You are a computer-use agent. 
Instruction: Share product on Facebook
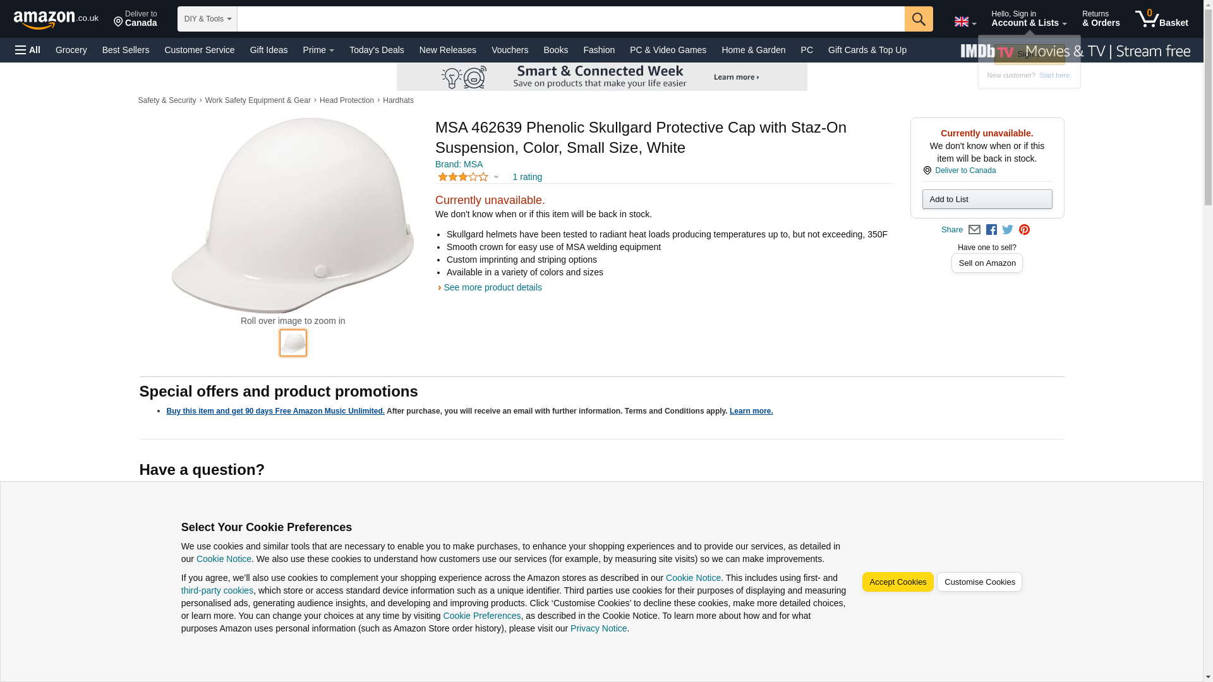click(x=991, y=230)
